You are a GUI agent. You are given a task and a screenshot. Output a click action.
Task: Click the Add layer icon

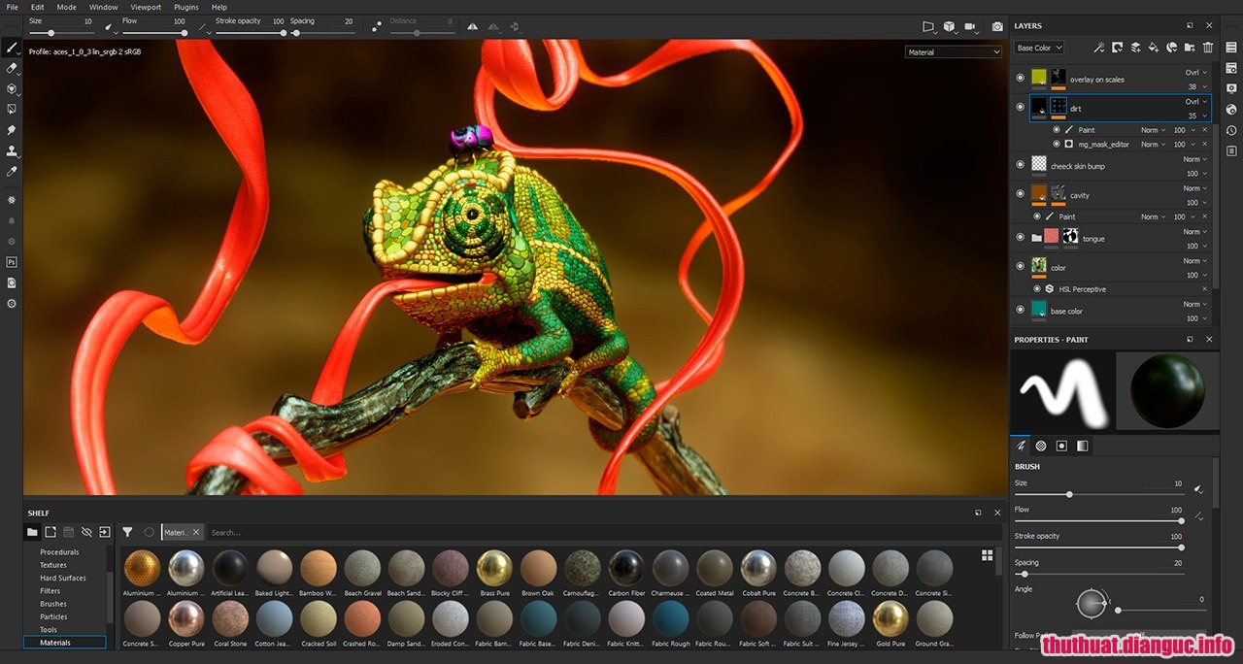click(x=1135, y=47)
